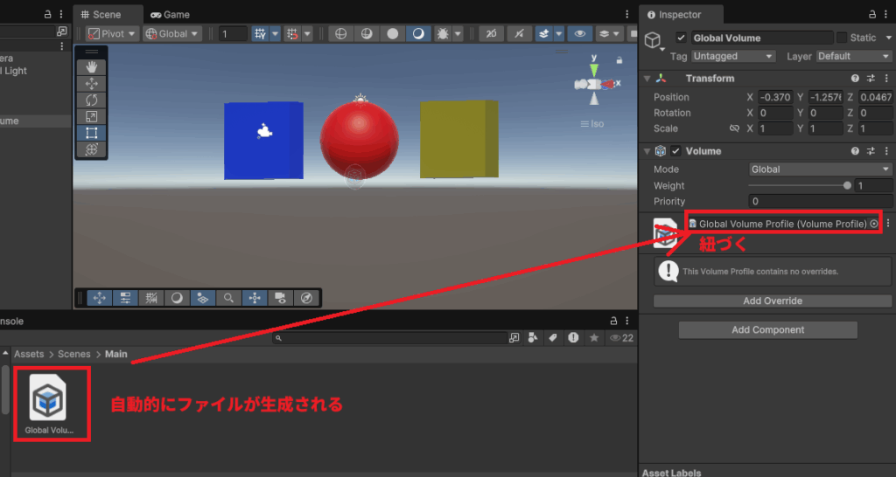Toggle the Global Volume active checkbox

(x=681, y=38)
